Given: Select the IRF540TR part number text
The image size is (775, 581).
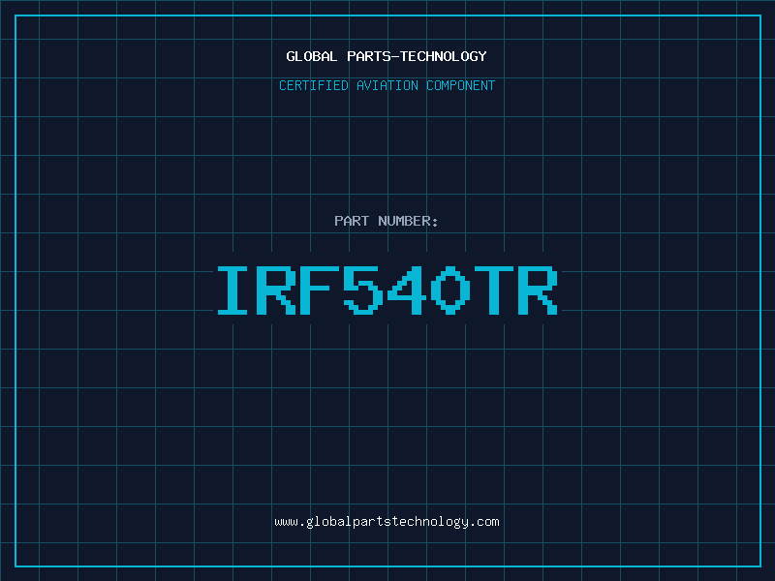Looking at the screenshot, I should tap(387, 290).
